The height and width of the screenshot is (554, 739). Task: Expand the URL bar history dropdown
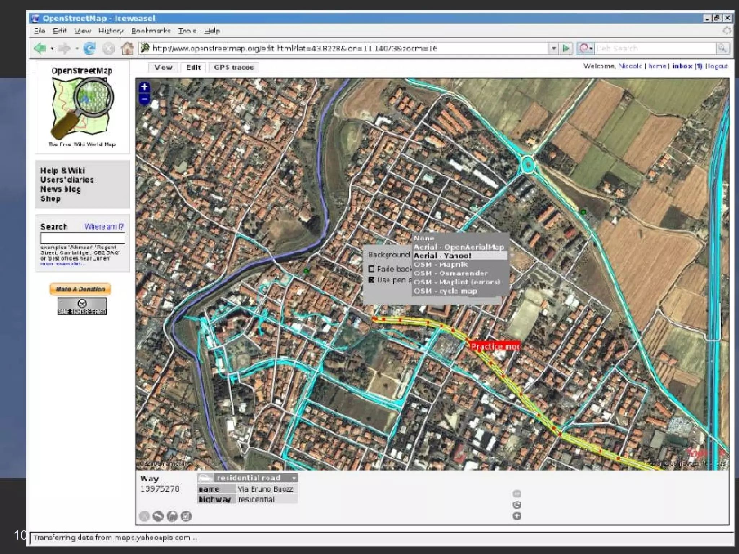pos(553,48)
